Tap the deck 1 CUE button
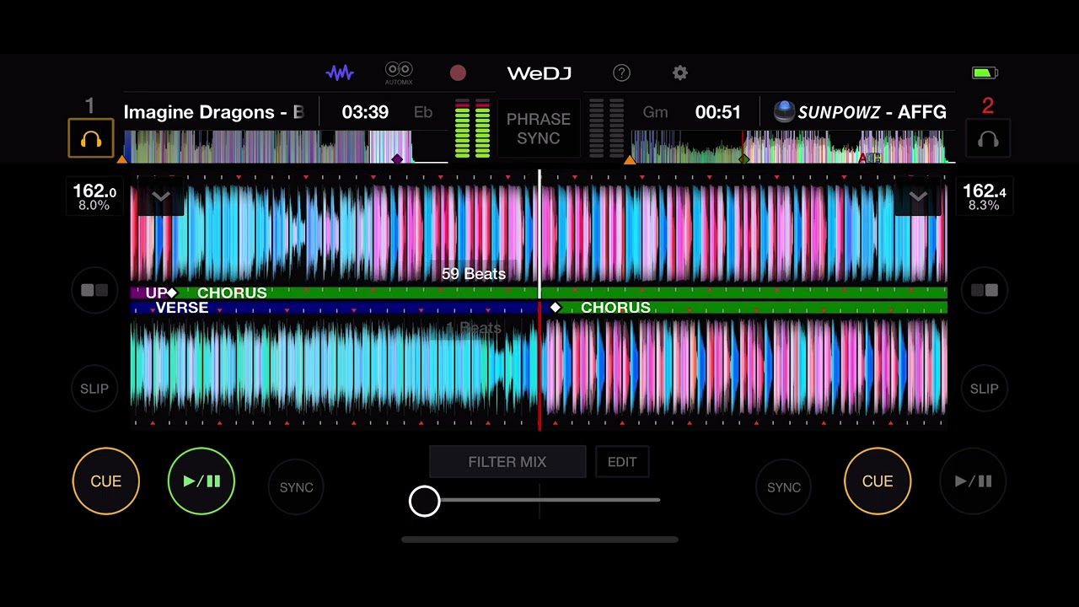 coord(106,481)
